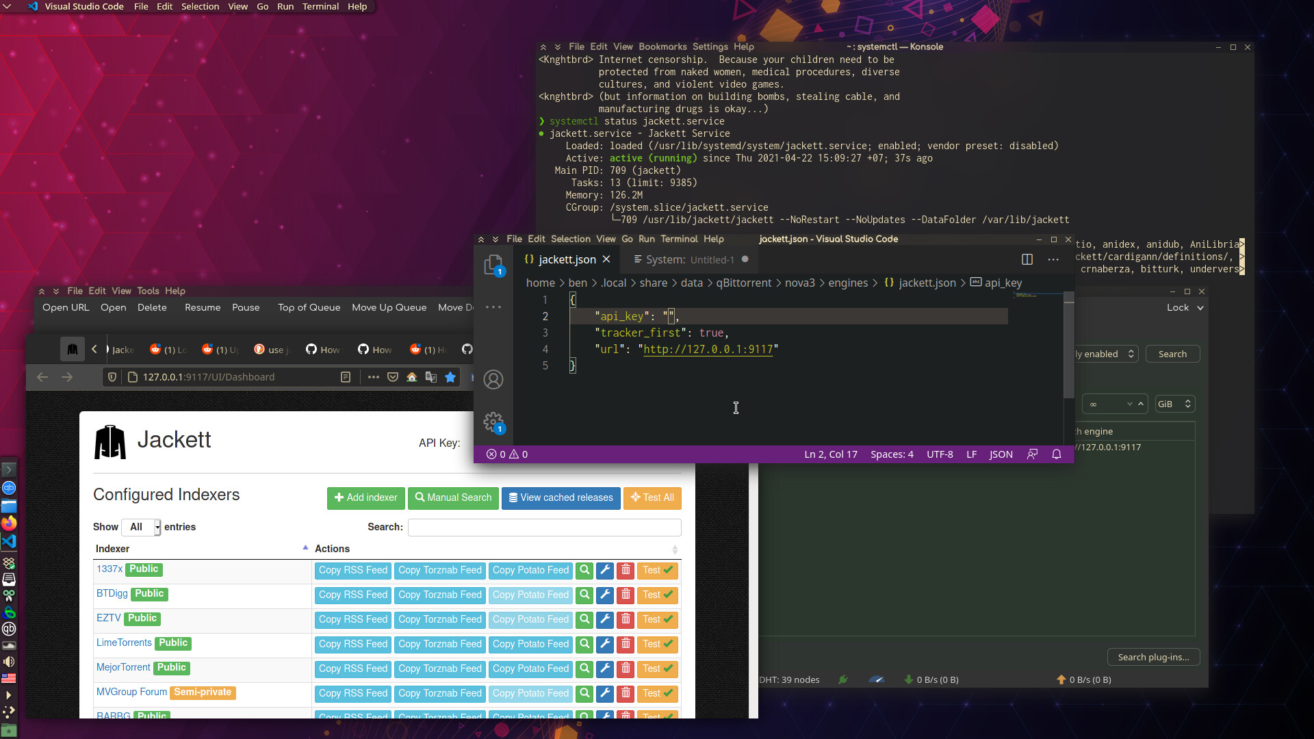Screen dimensions: 1314x739
Task: Click the JSON language mode in status bar
Action: click(1001, 454)
